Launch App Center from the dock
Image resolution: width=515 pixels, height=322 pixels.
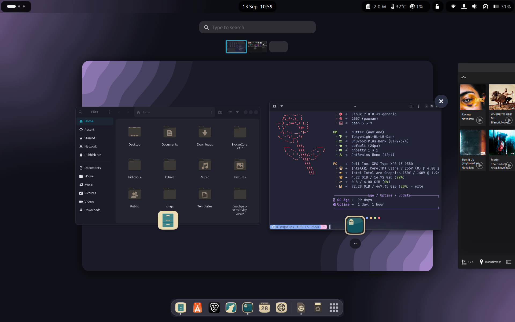tap(197, 308)
